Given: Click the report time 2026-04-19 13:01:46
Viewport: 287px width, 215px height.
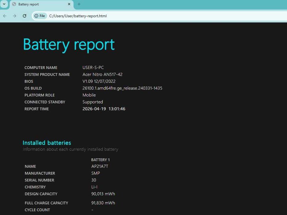Looking at the screenshot, I should (104, 109).
